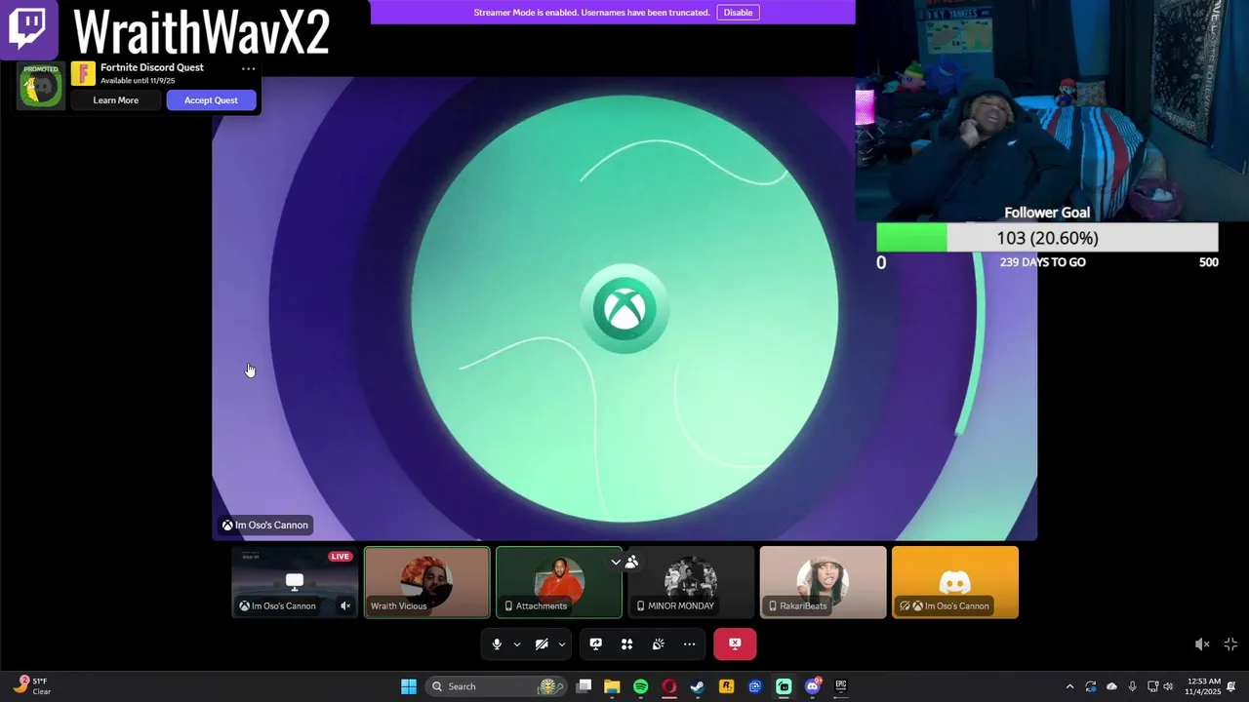Viewport: 1249px width, 702px height.
Task: Open Task View on the taskbar
Action: (584, 686)
